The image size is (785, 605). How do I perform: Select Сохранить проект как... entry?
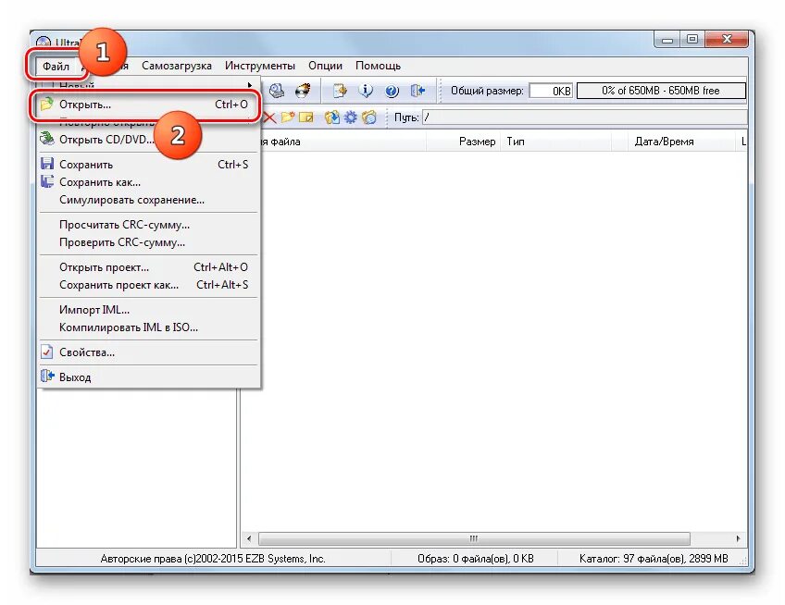149,285
